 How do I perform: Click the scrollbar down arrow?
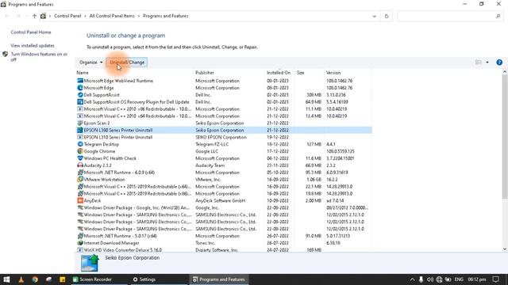pyautogui.click(x=505, y=249)
